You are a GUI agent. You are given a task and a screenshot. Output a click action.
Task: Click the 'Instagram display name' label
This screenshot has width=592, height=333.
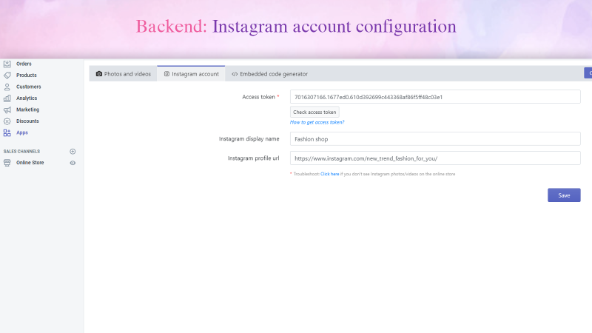tap(249, 139)
